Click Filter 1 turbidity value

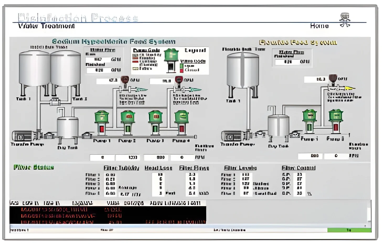pos(110,175)
